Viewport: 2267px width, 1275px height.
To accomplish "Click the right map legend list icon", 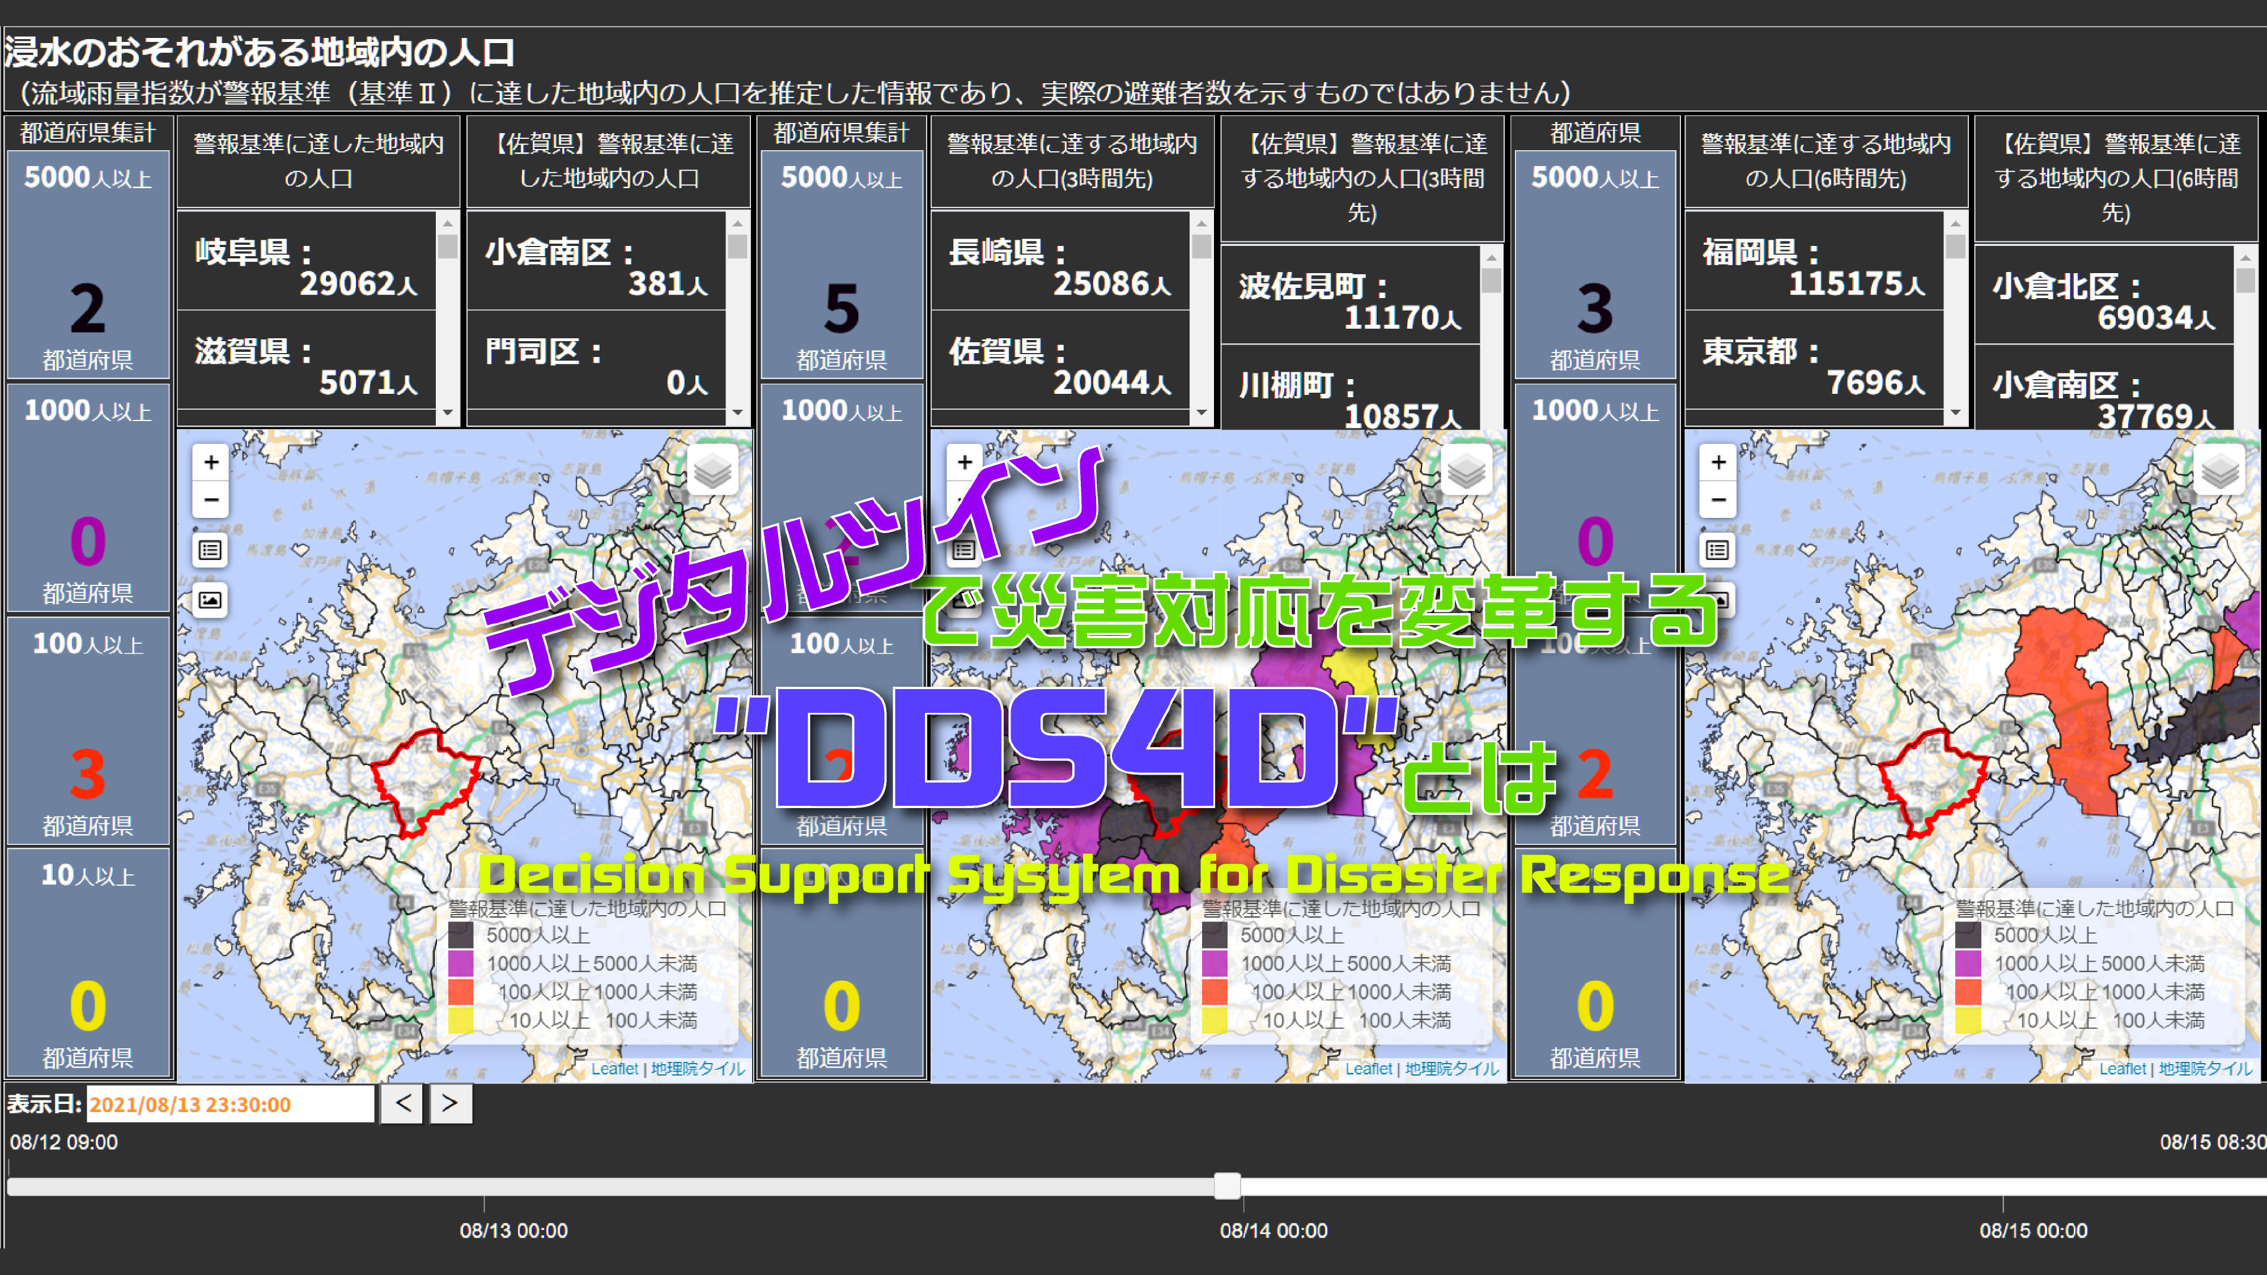I will pyautogui.click(x=1718, y=551).
